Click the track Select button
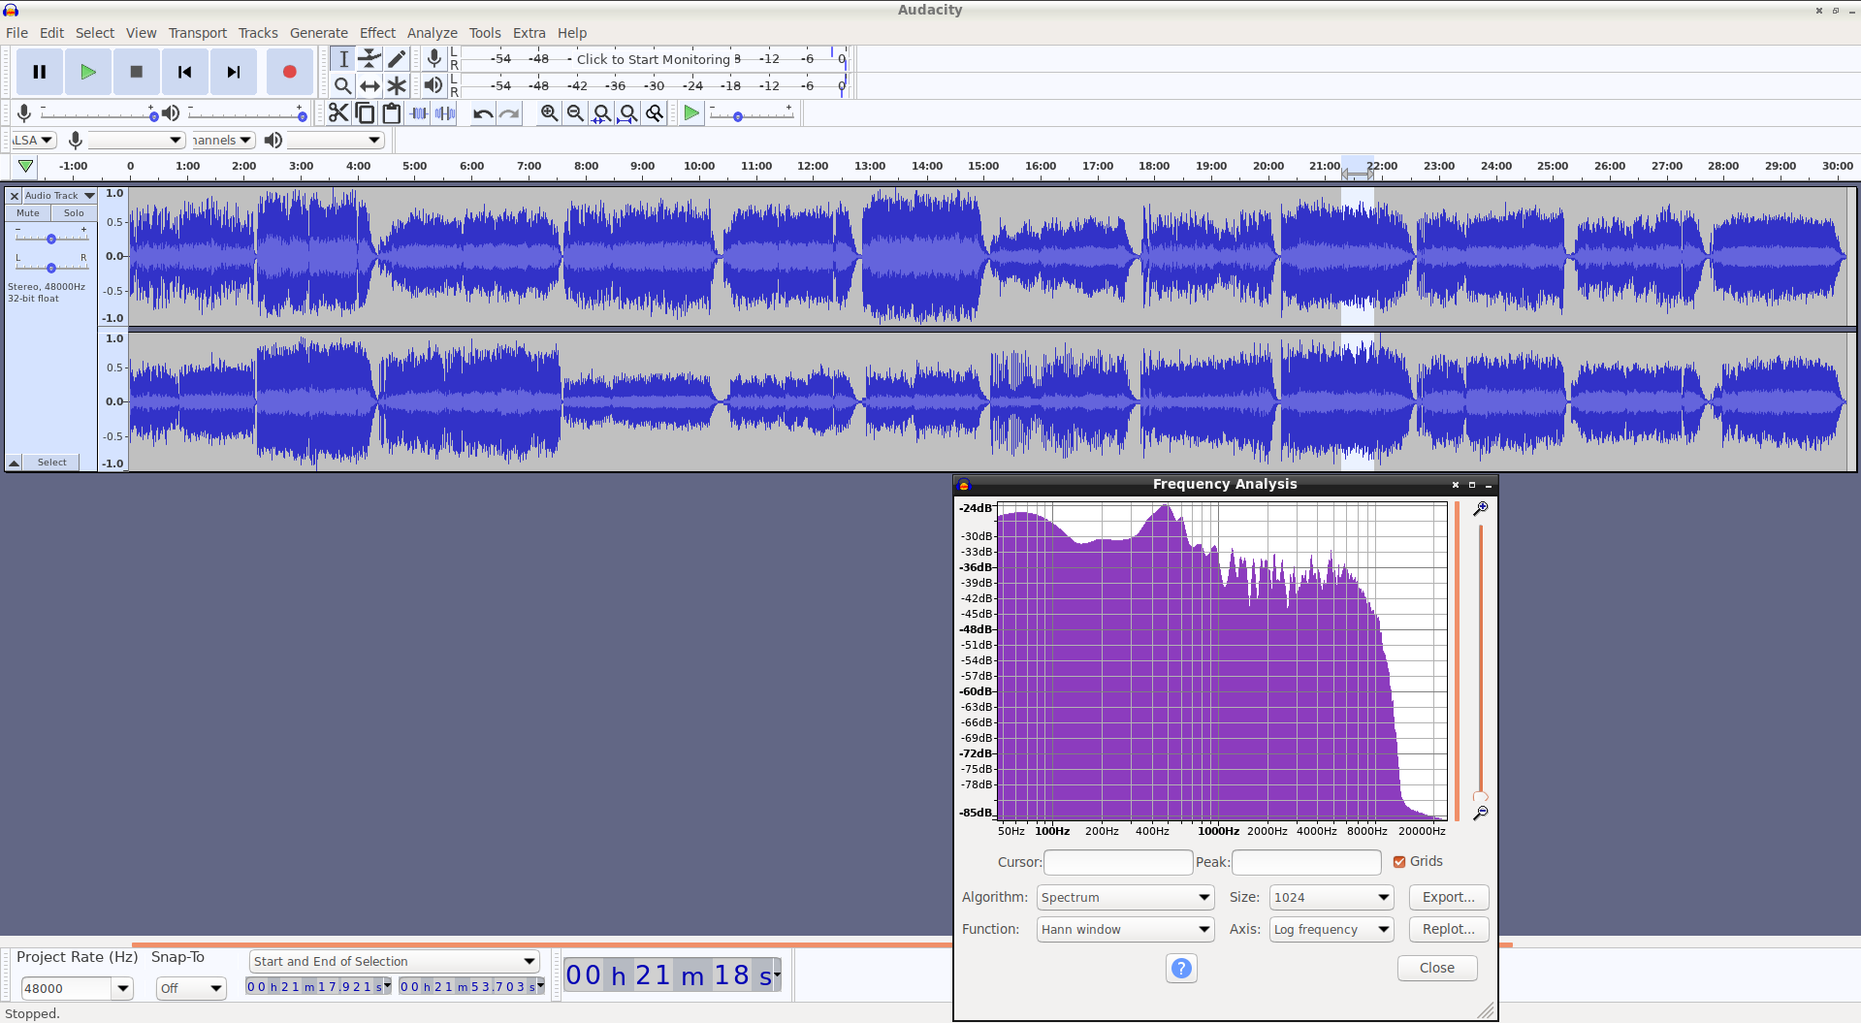The height and width of the screenshot is (1023, 1861). pyautogui.click(x=52, y=463)
